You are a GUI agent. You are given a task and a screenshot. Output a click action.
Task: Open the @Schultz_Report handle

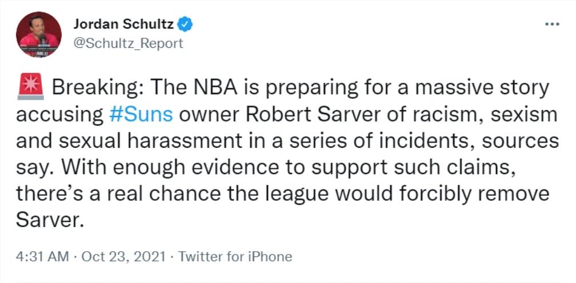point(129,43)
